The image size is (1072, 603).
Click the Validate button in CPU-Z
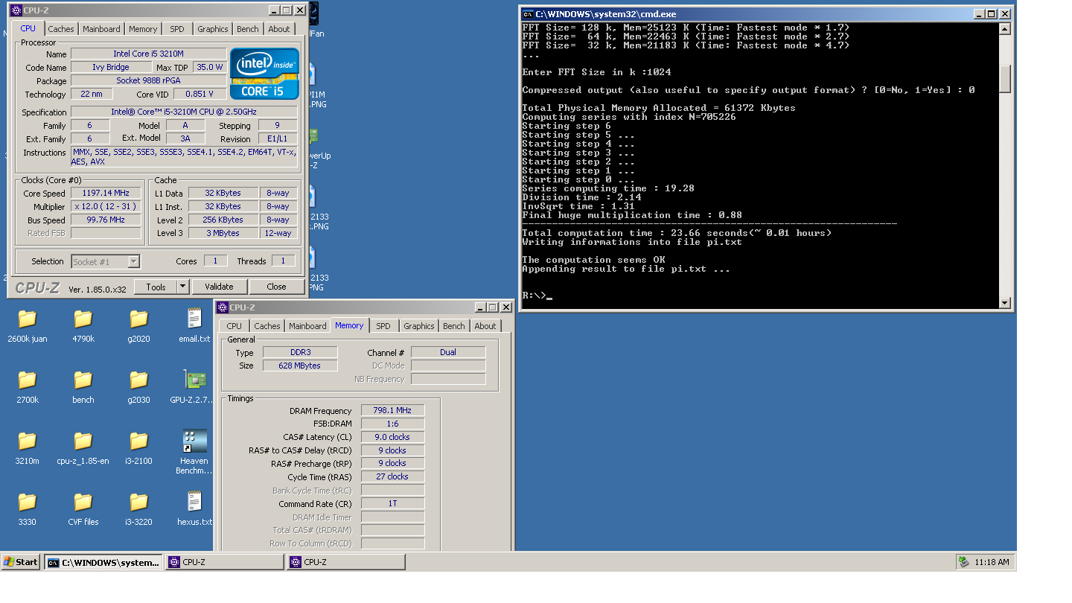click(x=219, y=287)
